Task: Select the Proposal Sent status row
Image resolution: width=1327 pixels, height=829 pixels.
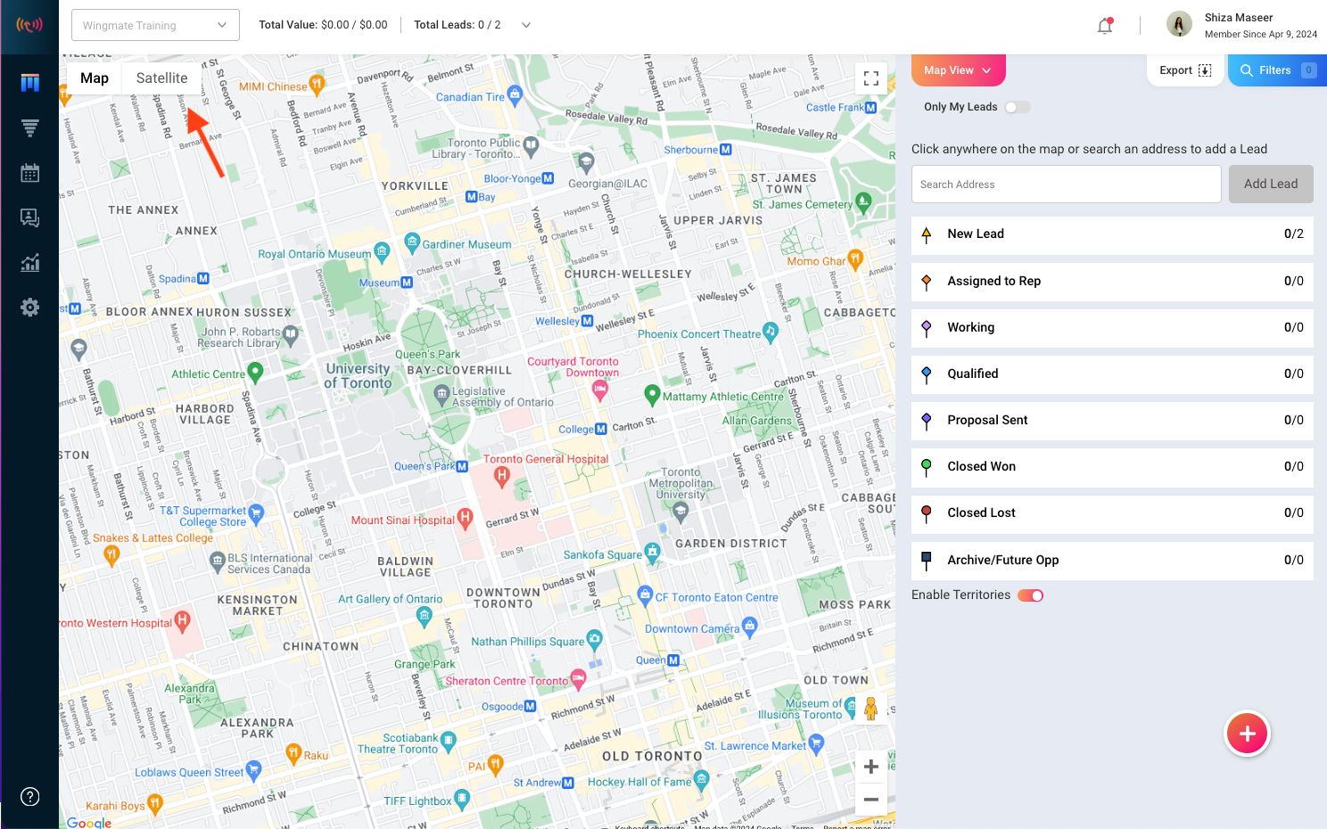Action: [x=1112, y=420]
